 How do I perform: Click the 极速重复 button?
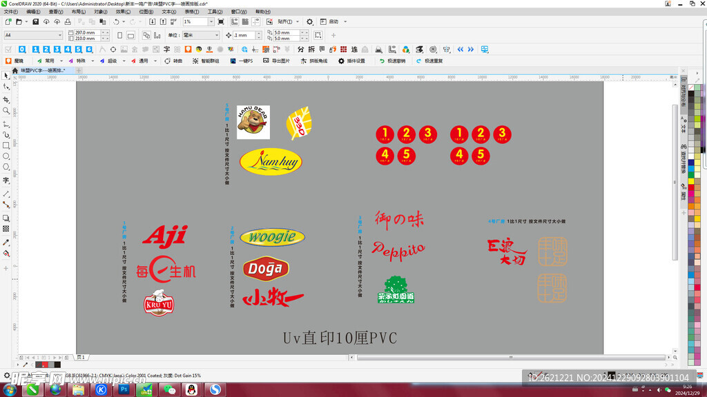tap(429, 61)
